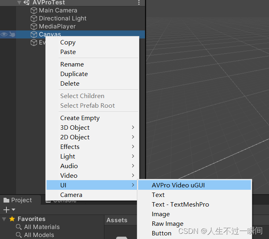Select Main Camera in the hierarchy

(58, 10)
